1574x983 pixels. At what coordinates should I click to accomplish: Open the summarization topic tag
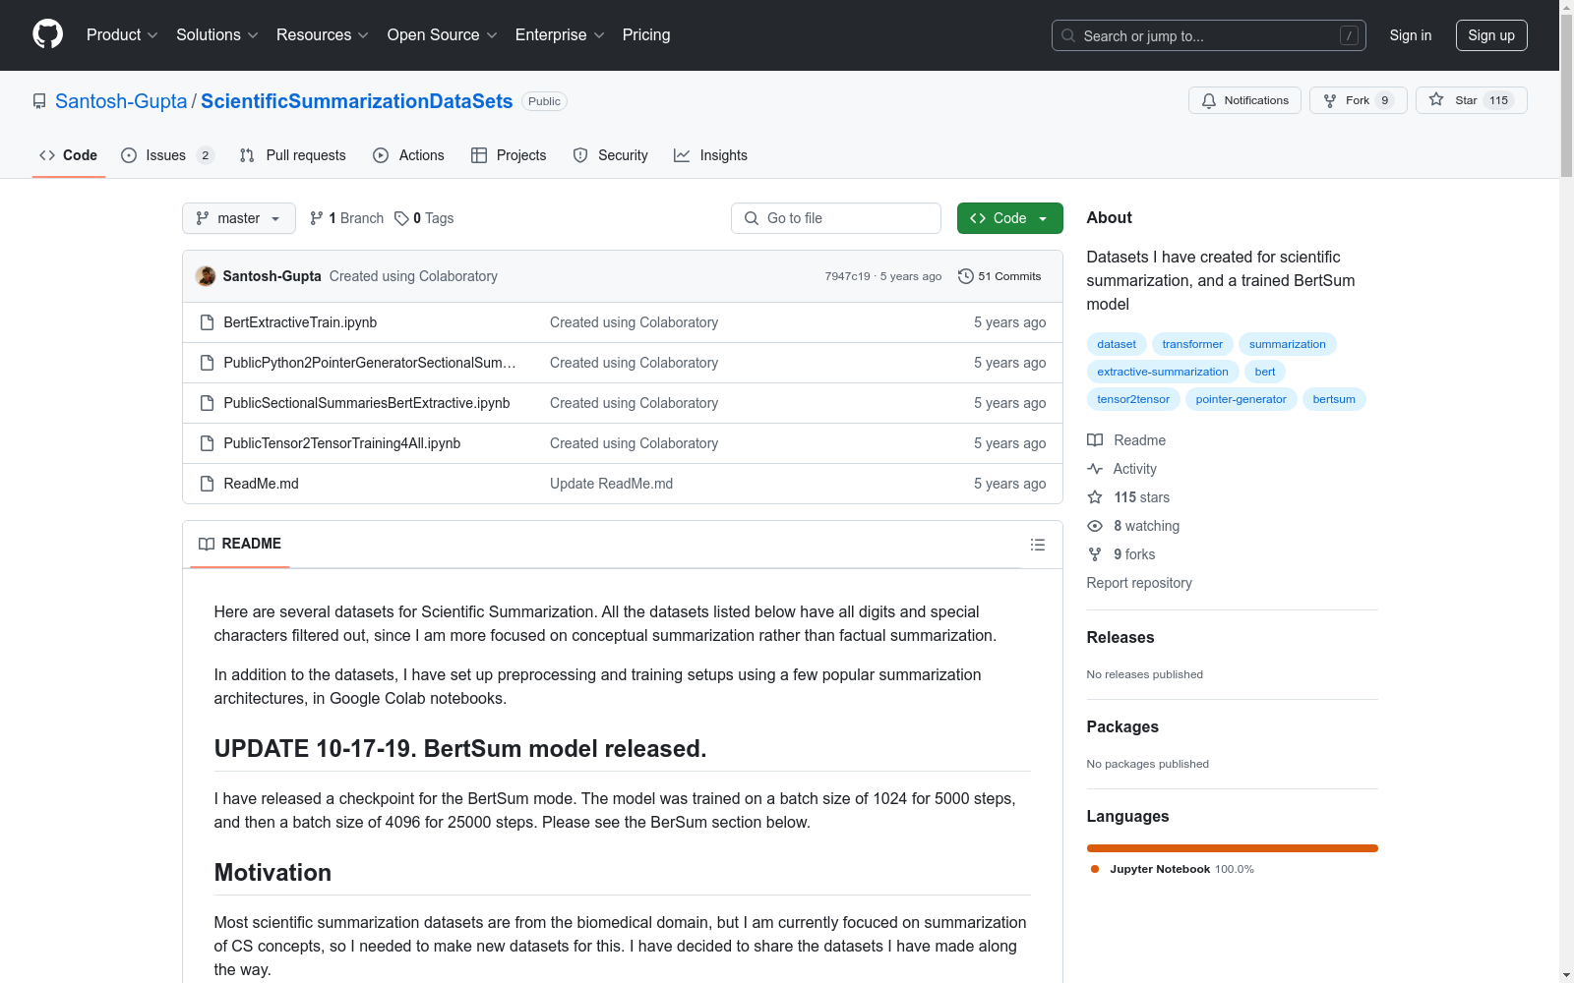pyautogui.click(x=1288, y=344)
